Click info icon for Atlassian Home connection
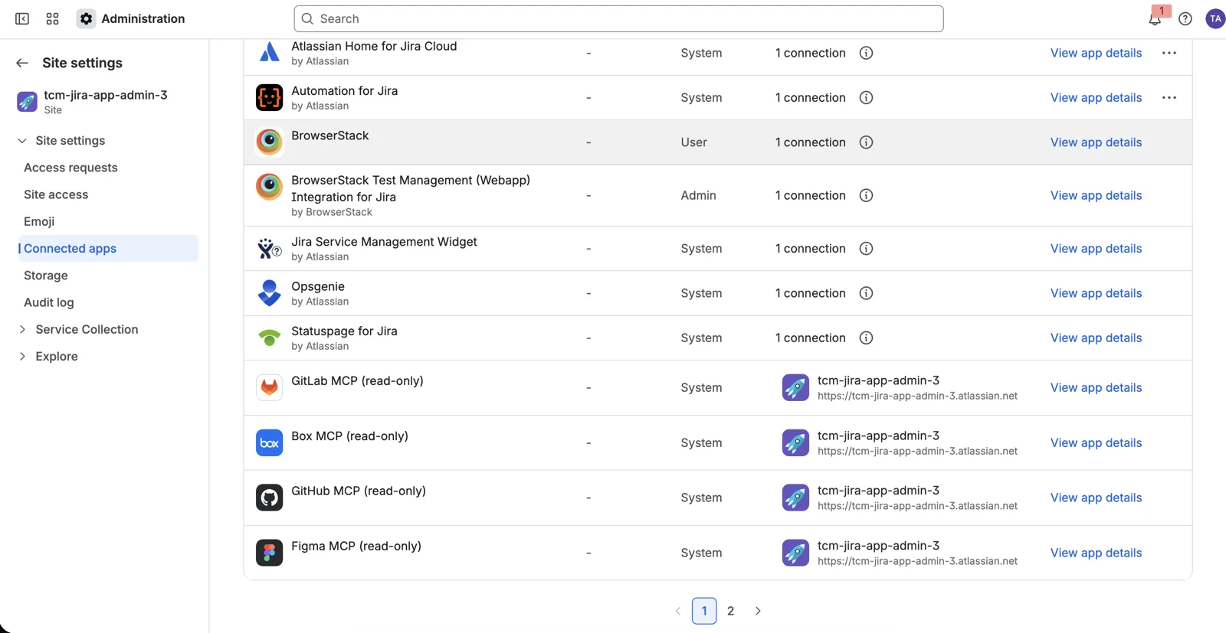Screen dimensions: 1226x633 (x=866, y=53)
